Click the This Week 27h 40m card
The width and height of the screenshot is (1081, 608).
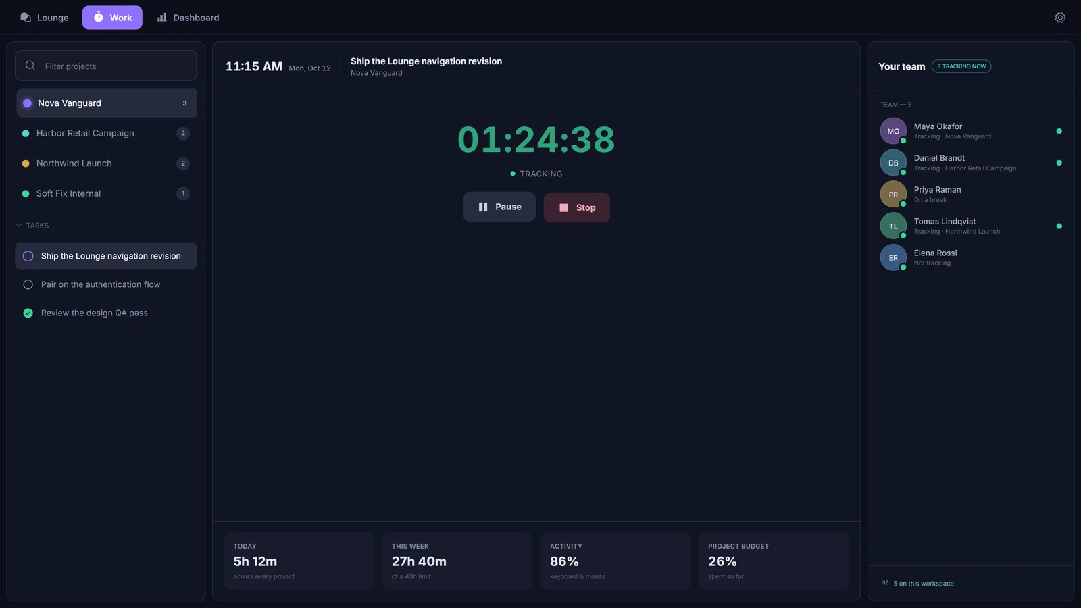pyautogui.click(x=457, y=561)
